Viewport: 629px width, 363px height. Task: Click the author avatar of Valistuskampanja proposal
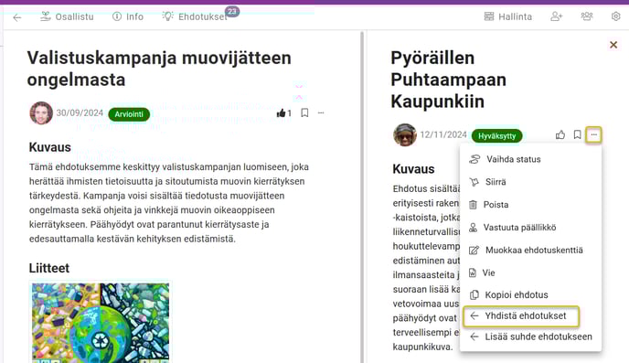pos(41,113)
